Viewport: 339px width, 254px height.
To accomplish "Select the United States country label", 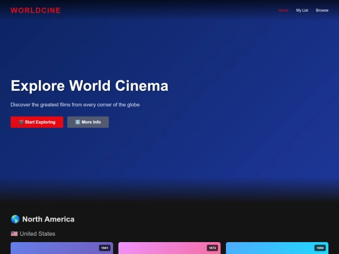I will pos(38,234).
